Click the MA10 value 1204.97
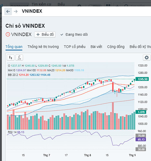This screenshot has width=151, height=161. tap(21, 70)
